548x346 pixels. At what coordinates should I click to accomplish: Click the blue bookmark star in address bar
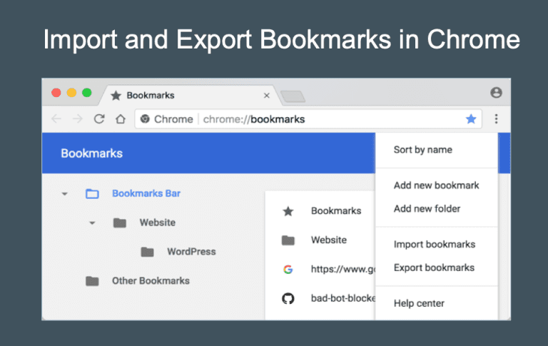pos(471,119)
